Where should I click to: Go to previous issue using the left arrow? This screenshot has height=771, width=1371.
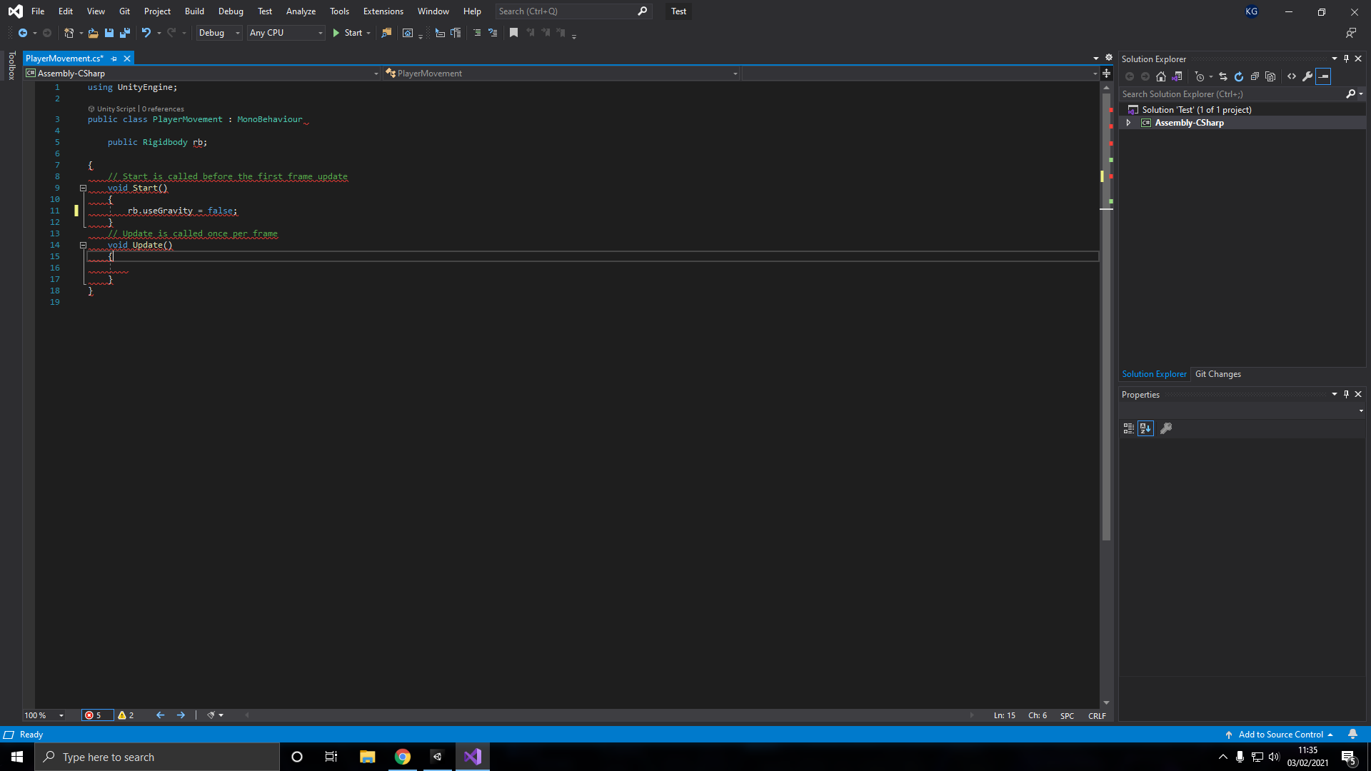point(161,715)
